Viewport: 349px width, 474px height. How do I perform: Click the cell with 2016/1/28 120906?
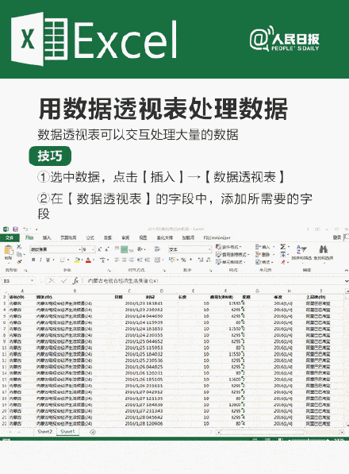click(144, 423)
